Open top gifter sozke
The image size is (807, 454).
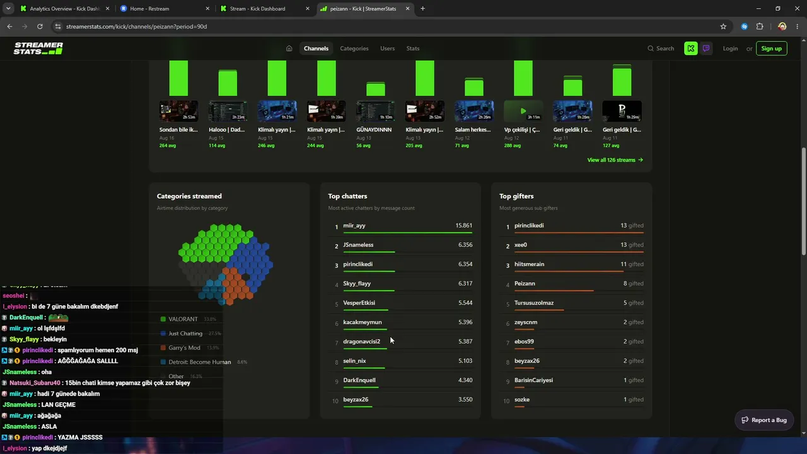522,400
